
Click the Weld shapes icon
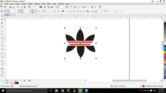tap(67, 11)
